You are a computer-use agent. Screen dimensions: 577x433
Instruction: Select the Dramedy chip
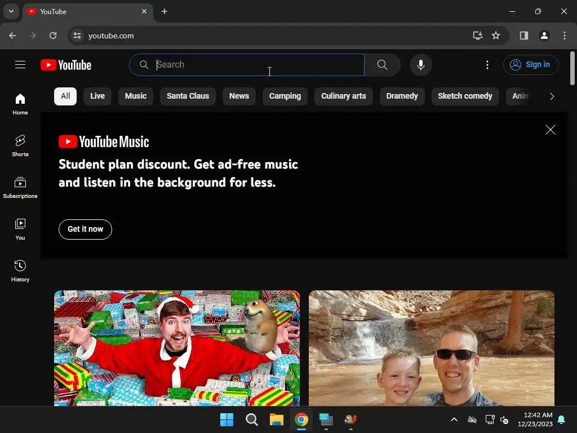click(402, 96)
